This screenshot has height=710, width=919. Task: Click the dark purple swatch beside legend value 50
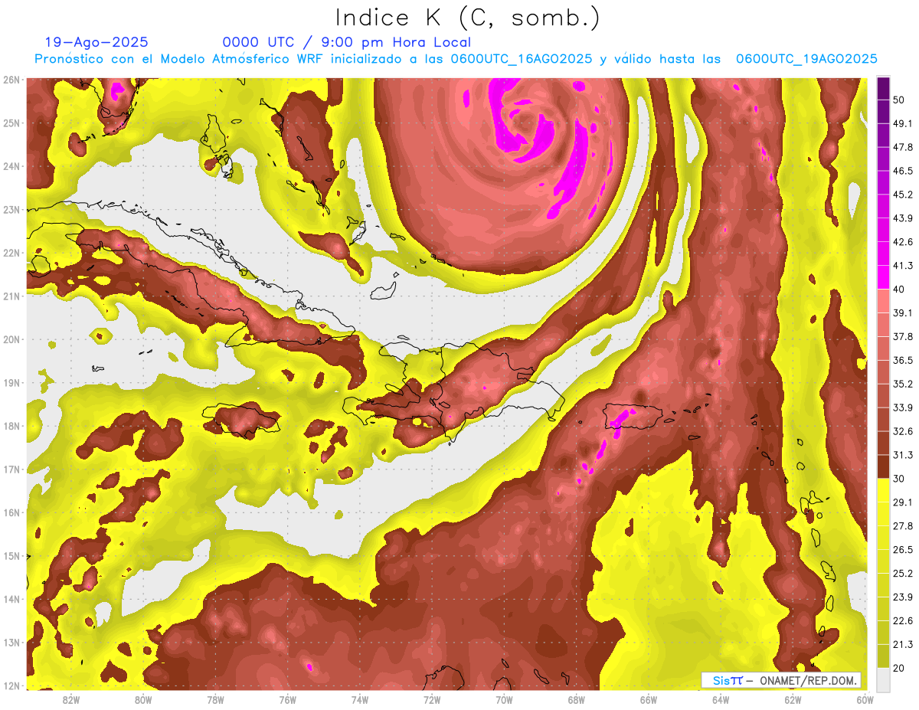pyautogui.click(x=884, y=88)
